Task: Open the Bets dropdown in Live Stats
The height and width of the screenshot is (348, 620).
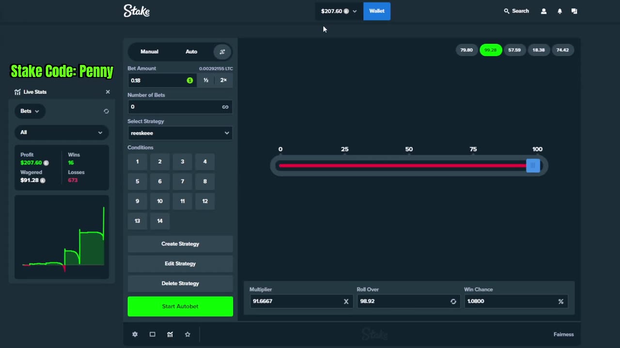Action: tap(30, 111)
